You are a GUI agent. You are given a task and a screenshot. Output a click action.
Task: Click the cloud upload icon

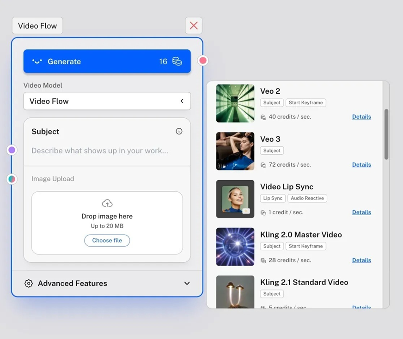tap(107, 203)
